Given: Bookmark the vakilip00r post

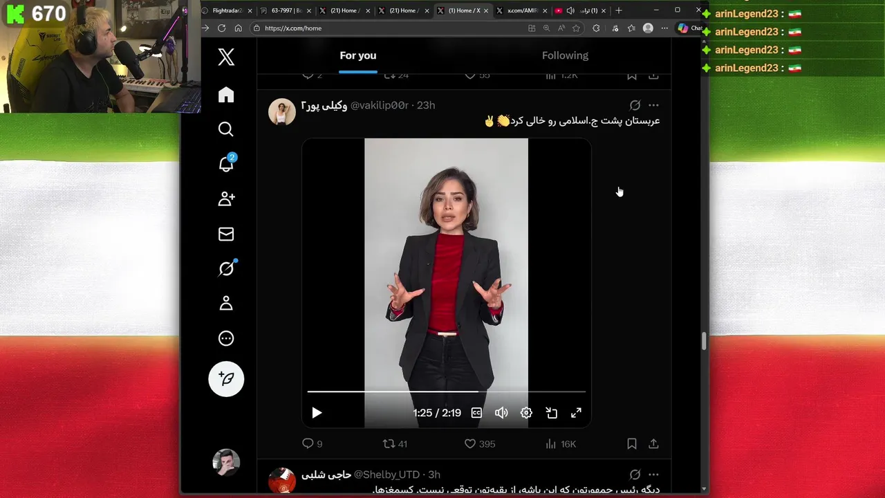Looking at the screenshot, I should [x=632, y=443].
